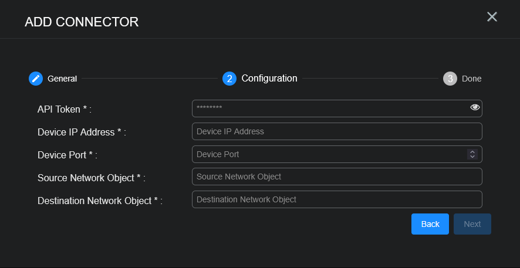Jump to the Done step label
The image size is (520, 268).
[x=471, y=79]
